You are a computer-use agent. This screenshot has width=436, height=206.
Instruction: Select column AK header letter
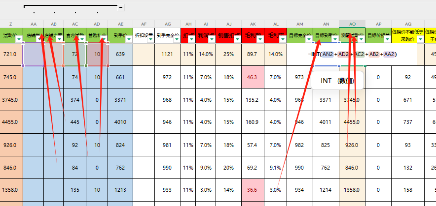[253, 24]
